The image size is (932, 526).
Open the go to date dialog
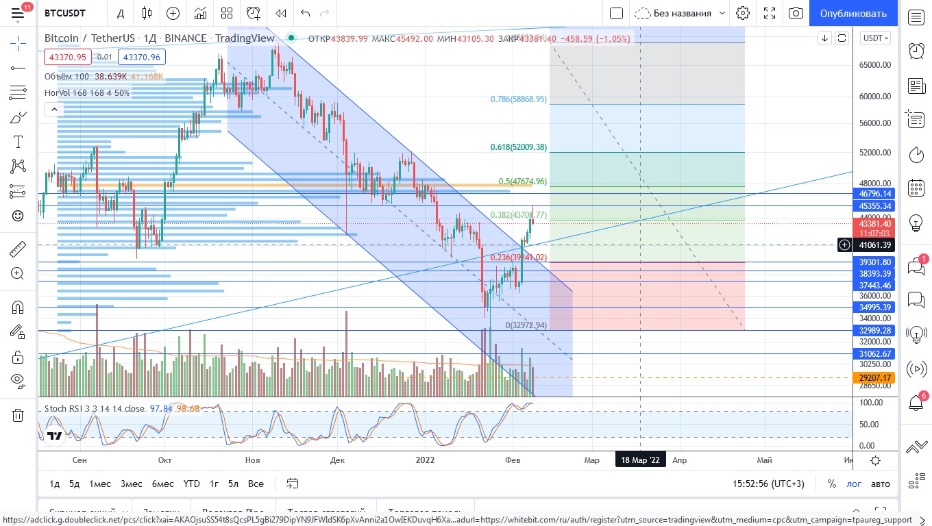coord(293,484)
